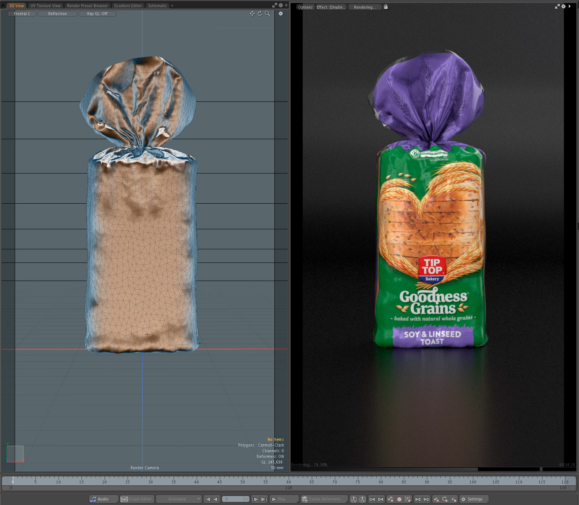Open 3D viewport options gear below tabs

click(x=280, y=14)
